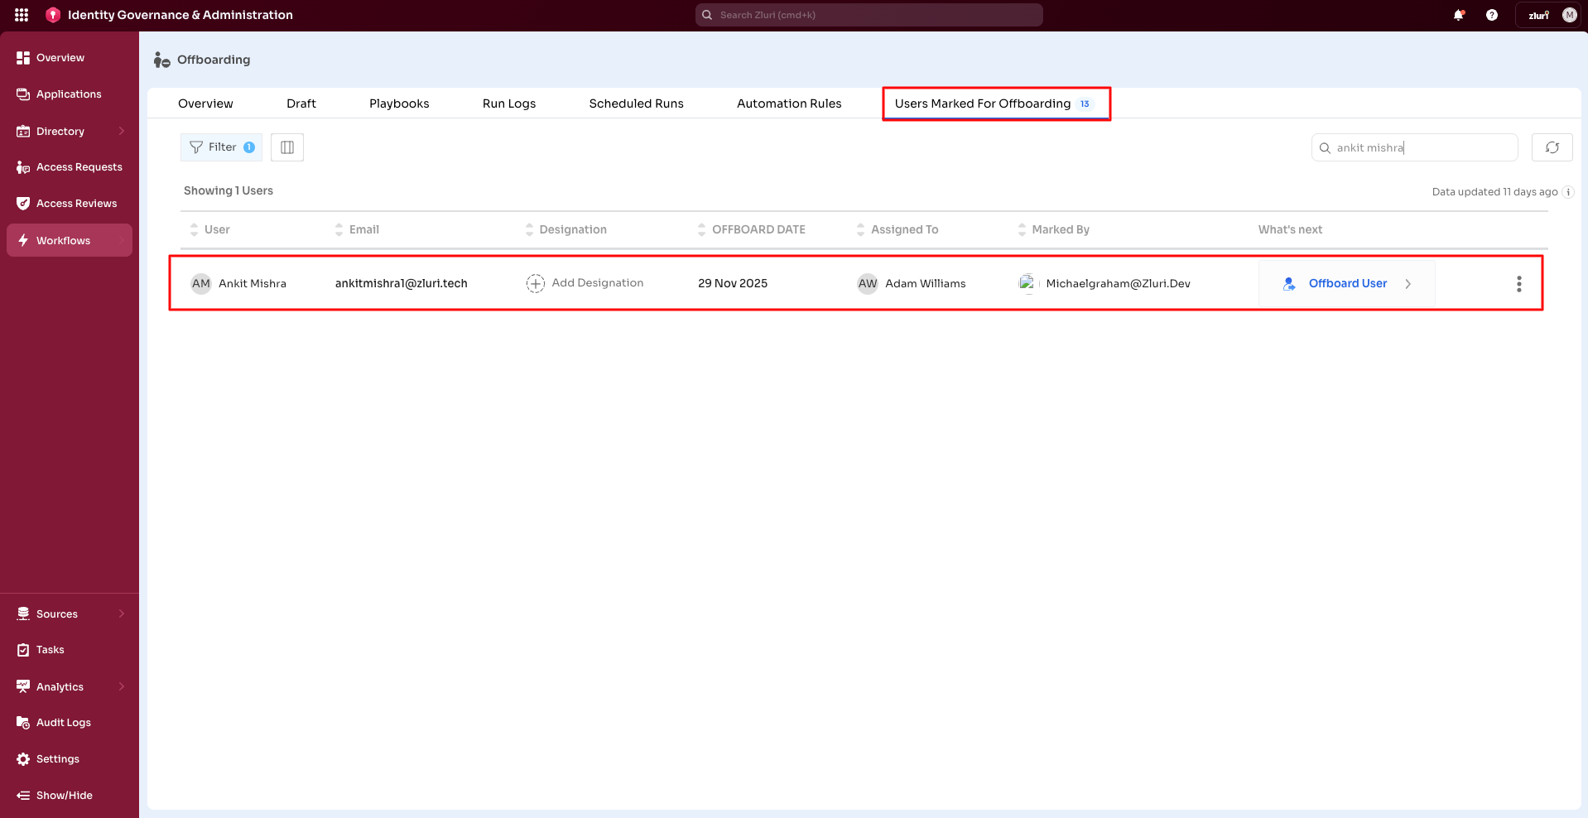1588x818 pixels.
Task: Switch to the Automation Rules tab
Action: pos(789,103)
